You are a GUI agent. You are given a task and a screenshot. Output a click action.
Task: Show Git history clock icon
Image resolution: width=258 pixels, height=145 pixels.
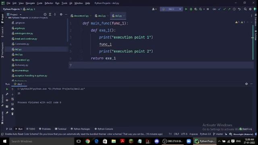point(234,9)
